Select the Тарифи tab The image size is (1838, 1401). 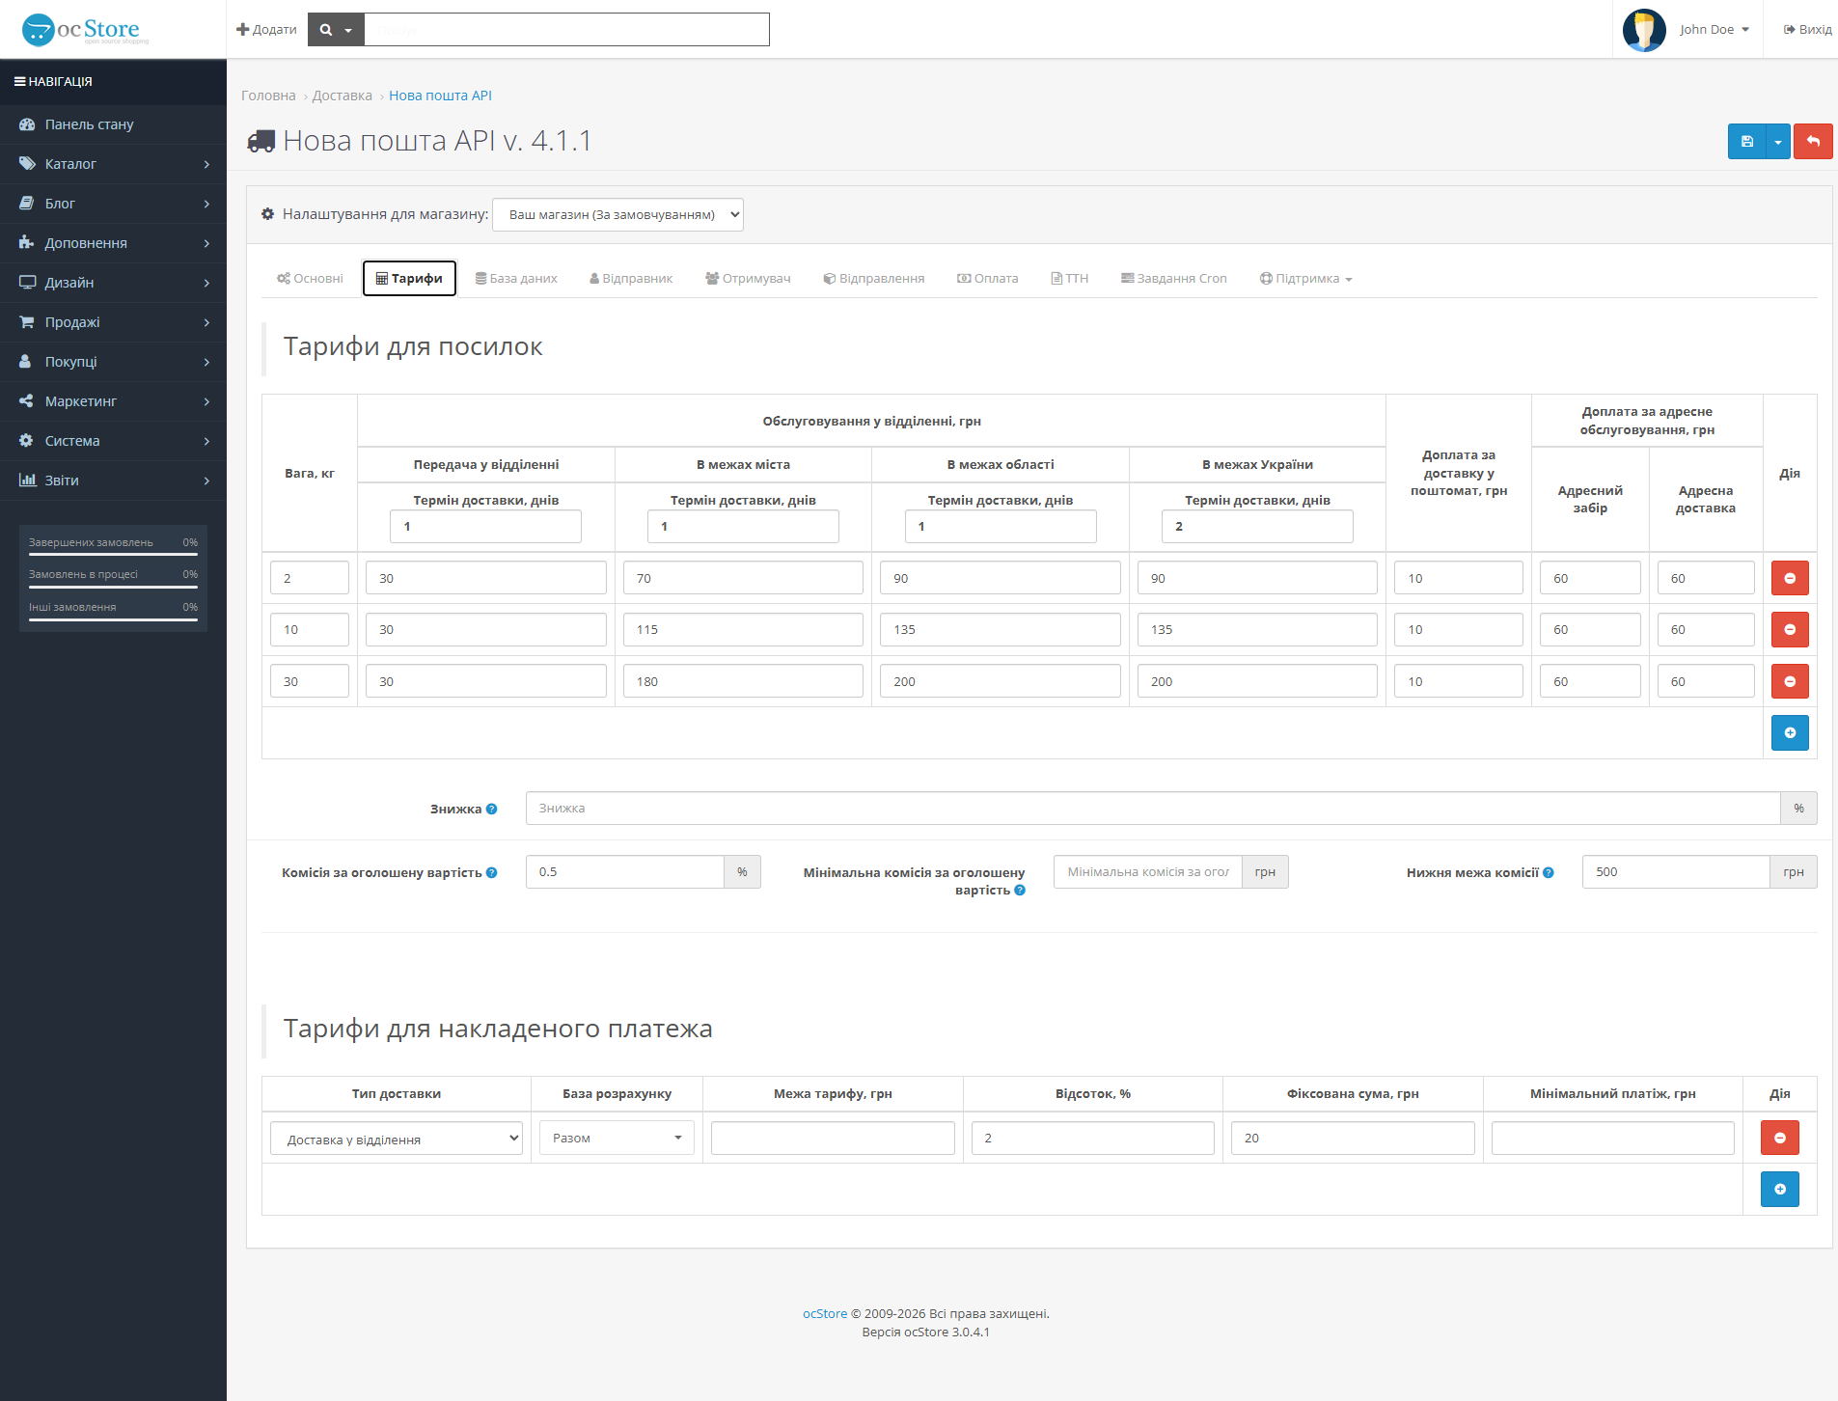coord(409,279)
